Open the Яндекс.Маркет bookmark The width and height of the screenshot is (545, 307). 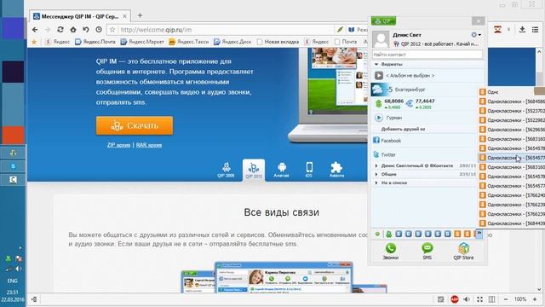pyautogui.click(x=142, y=42)
